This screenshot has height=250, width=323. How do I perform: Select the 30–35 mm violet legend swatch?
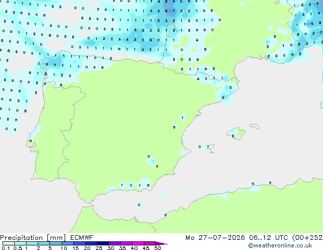[x=115, y=243]
